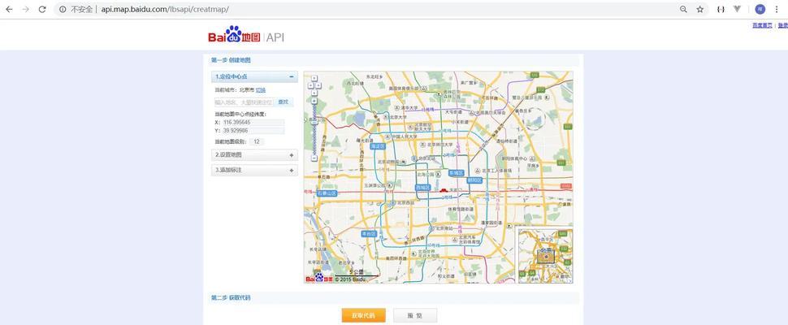Bookmark this page with the star
788x325 pixels.
699,9
